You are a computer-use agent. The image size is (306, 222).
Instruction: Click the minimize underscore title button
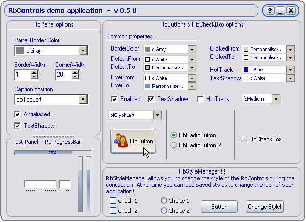[280, 11]
